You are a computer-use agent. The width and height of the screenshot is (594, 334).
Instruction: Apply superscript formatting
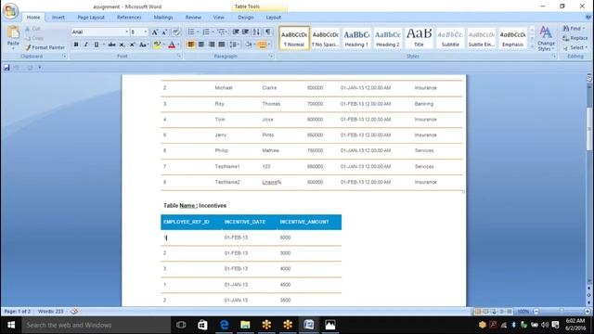pyautogui.click(x=132, y=45)
